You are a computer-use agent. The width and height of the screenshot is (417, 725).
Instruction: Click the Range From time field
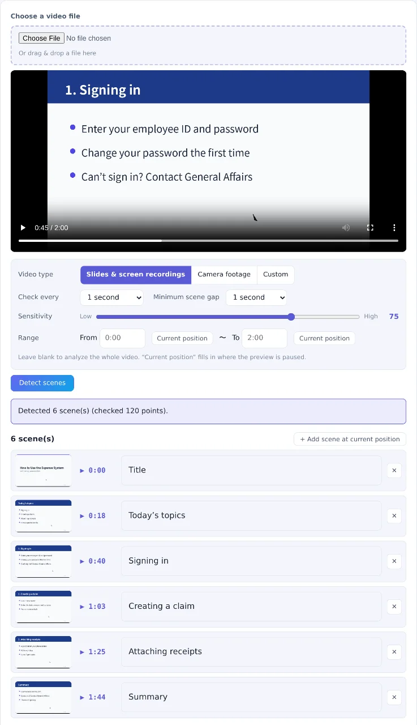point(122,338)
